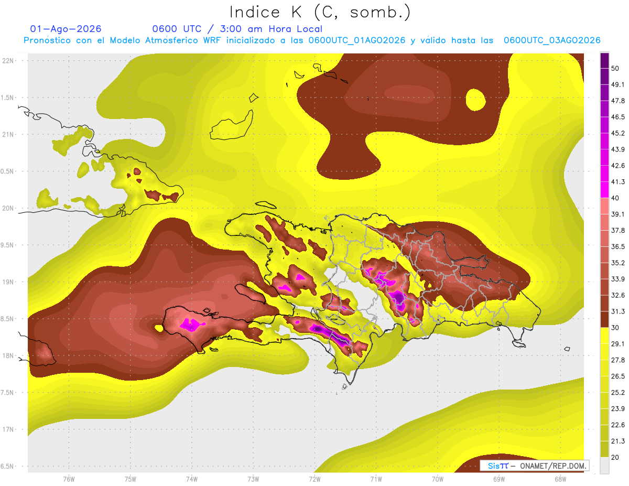Click the '32.6' colorbar value
The image size is (629, 486).
pos(617,295)
